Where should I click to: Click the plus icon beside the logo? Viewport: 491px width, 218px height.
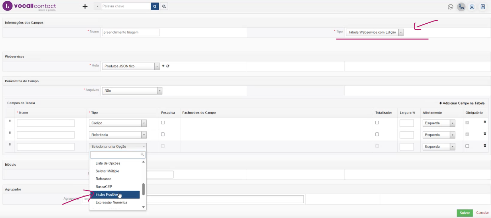coord(85,6)
